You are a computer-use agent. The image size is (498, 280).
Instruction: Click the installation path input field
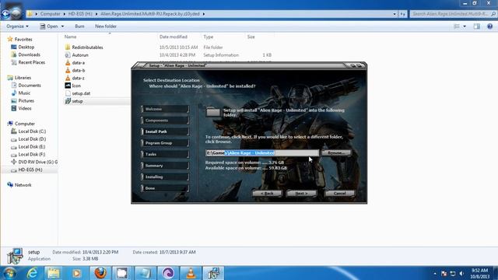coord(262,152)
